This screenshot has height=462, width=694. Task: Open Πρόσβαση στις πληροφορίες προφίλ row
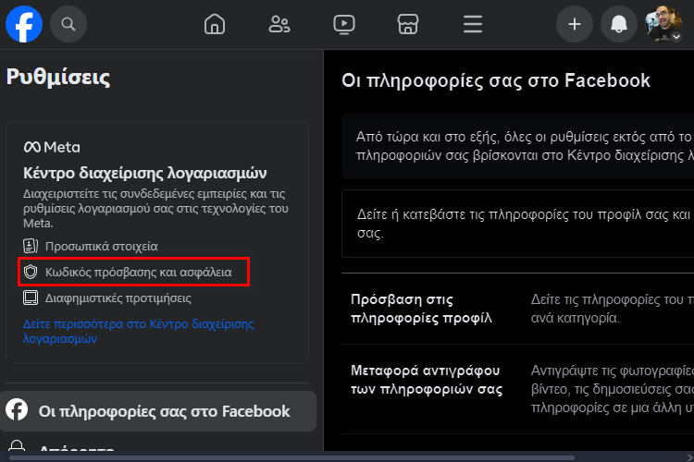point(517,309)
